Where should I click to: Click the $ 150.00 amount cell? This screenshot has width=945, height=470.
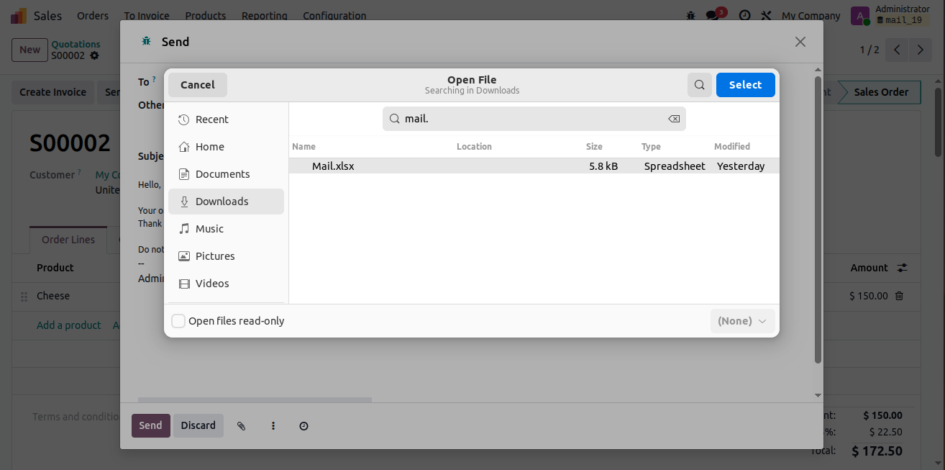click(868, 296)
